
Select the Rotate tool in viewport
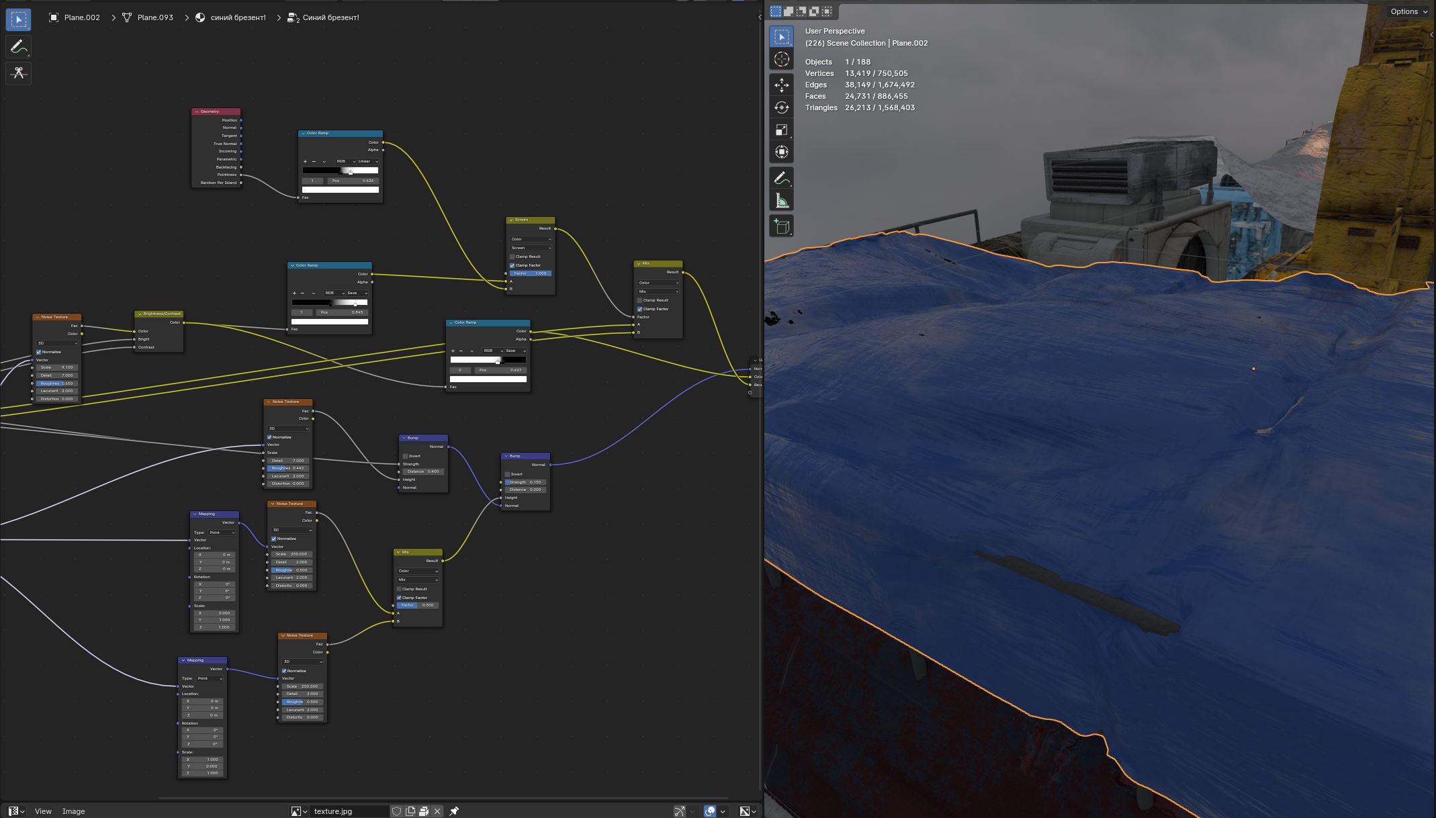point(781,107)
